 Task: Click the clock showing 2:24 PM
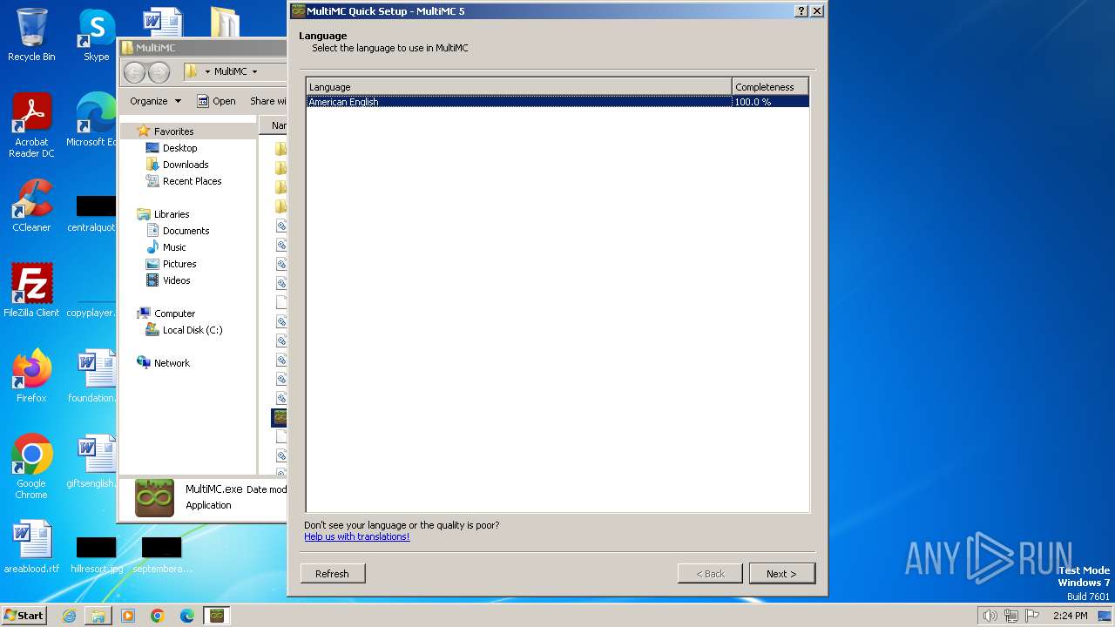click(x=1070, y=616)
